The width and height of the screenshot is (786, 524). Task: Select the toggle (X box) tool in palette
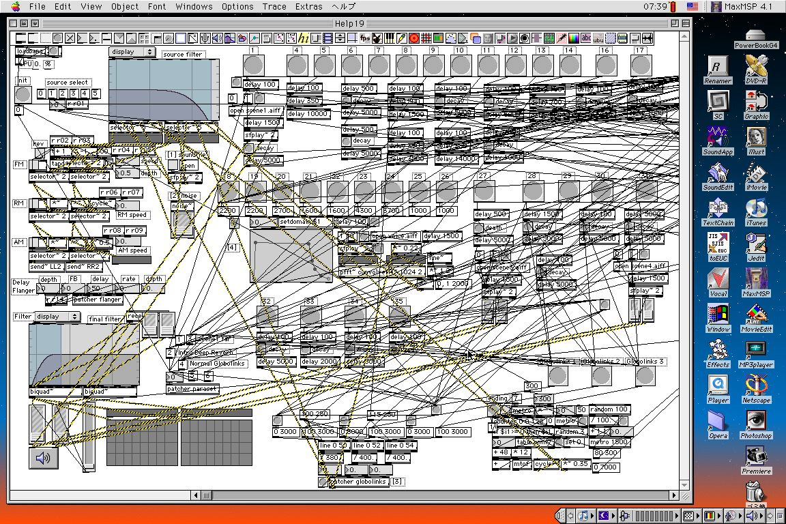(x=70, y=38)
